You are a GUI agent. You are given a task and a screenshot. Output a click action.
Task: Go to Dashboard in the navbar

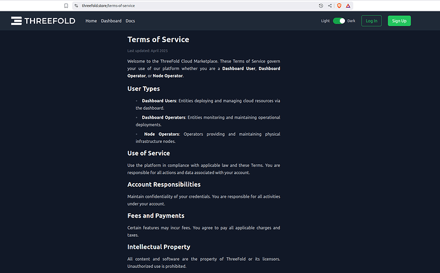tap(111, 21)
